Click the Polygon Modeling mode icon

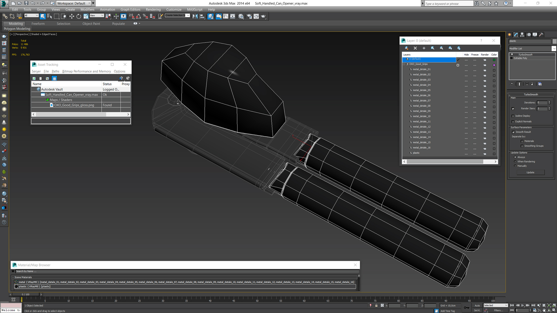tap(17, 29)
